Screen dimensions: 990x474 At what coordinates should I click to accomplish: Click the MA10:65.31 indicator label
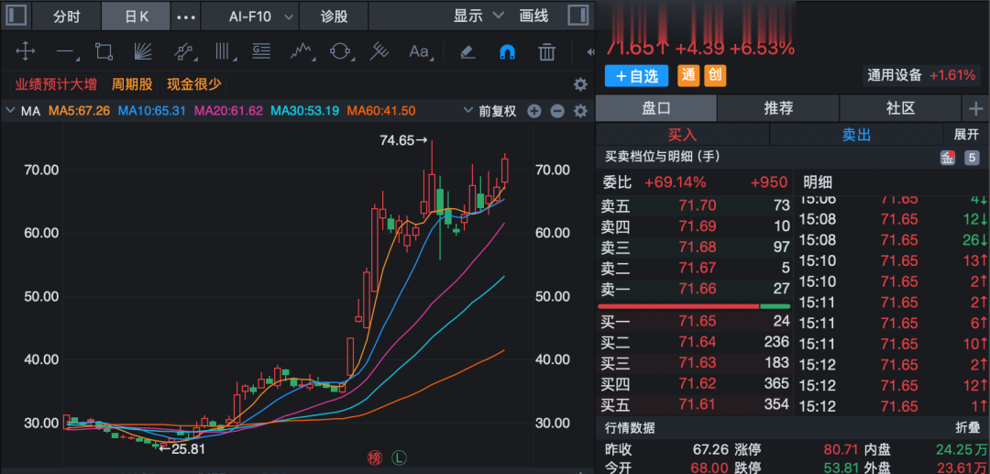[x=152, y=112]
